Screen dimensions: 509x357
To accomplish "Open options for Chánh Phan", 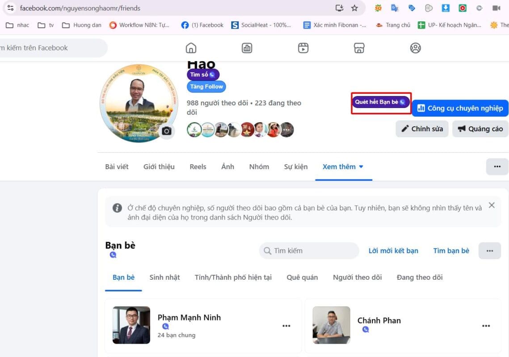I will [486, 326].
